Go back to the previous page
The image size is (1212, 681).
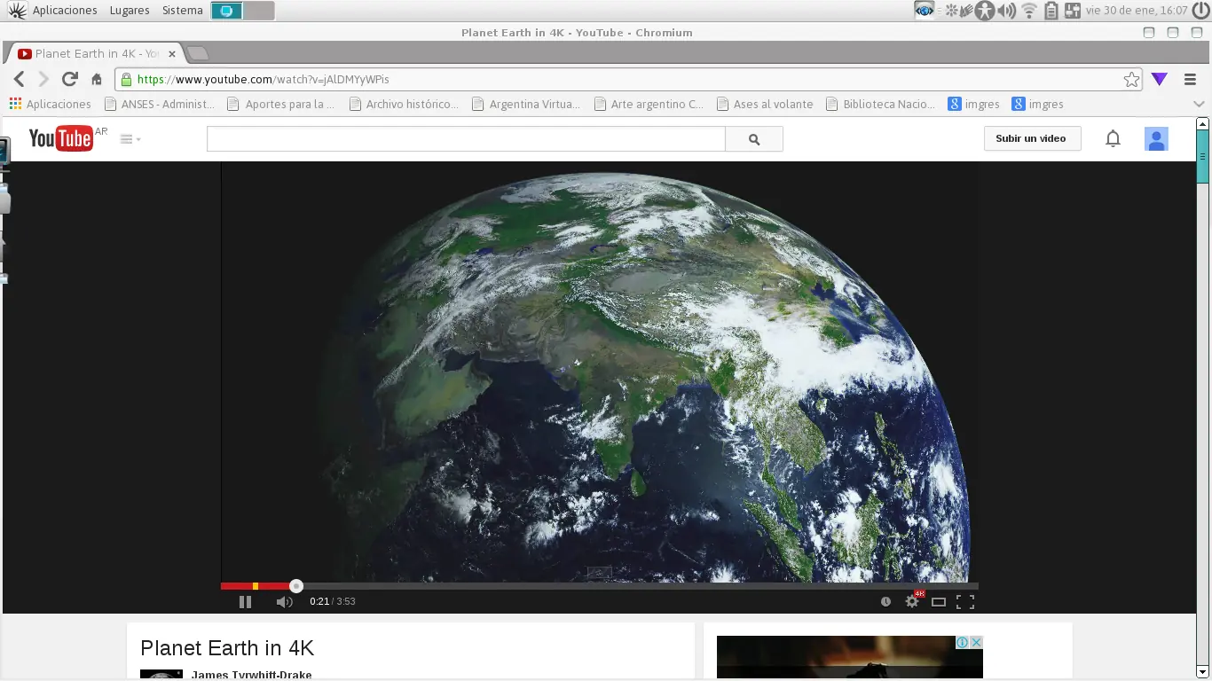(19, 79)
